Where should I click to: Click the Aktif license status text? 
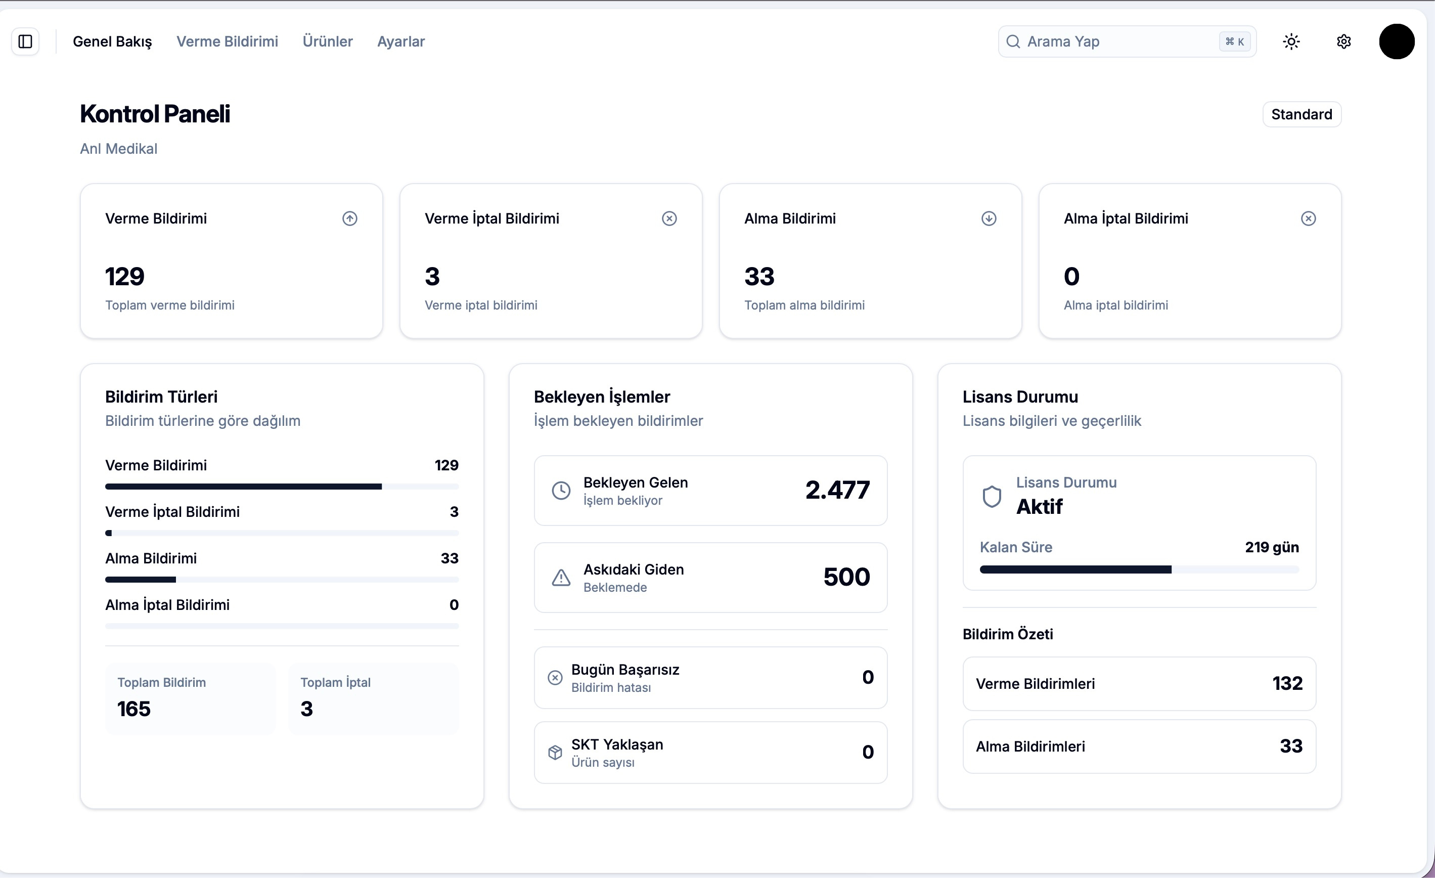pyautogui.click(x=1039, y=507)
